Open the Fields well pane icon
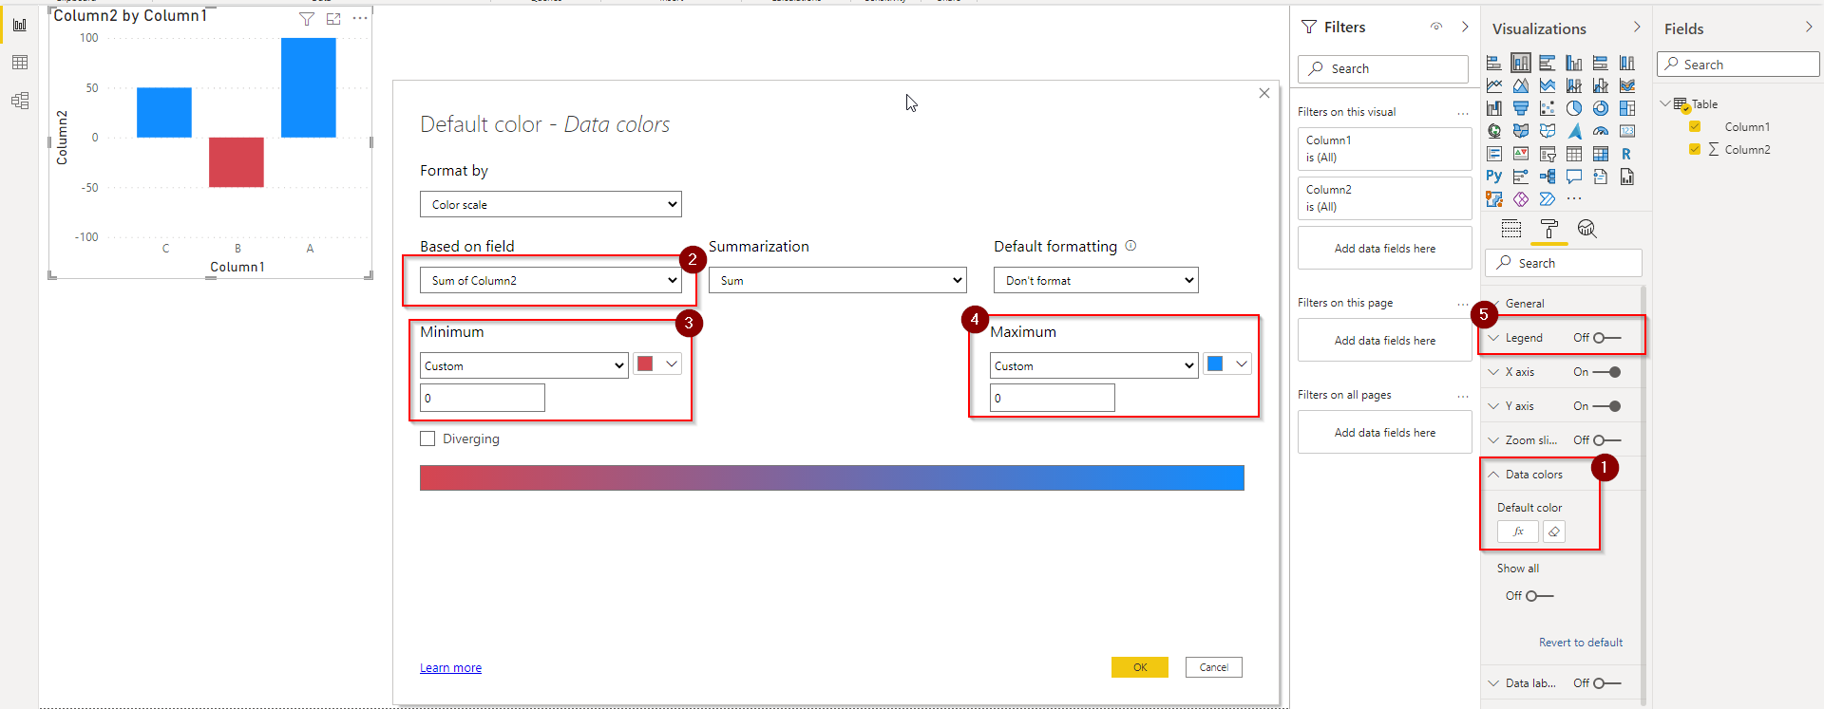 [x=1511, y=229]
